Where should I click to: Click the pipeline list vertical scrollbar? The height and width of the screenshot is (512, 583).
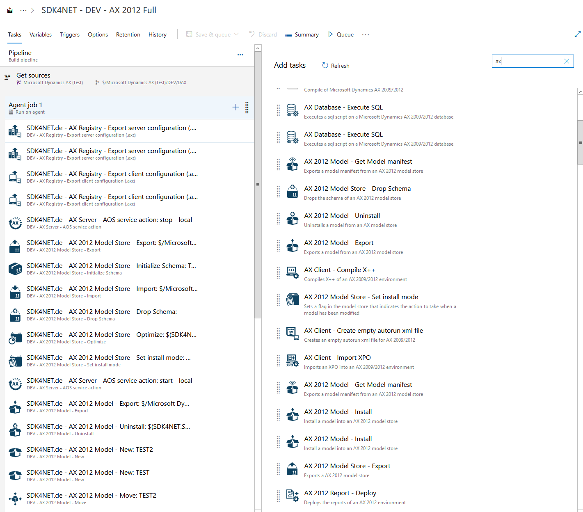tap(258, 185)
